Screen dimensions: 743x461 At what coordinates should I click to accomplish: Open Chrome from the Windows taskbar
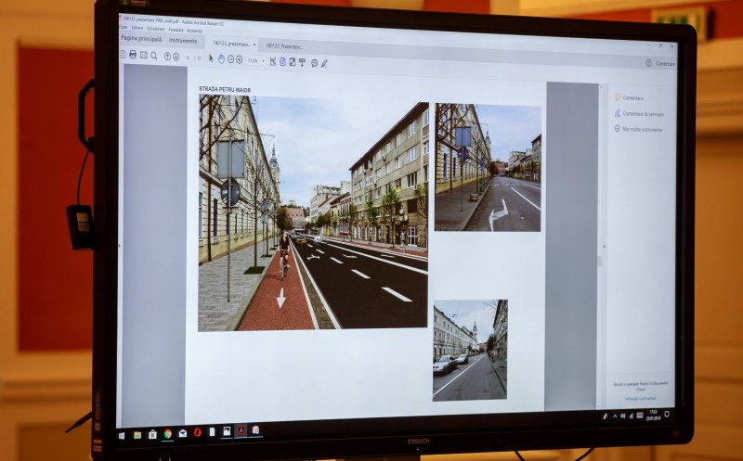[x=167, y=432]
